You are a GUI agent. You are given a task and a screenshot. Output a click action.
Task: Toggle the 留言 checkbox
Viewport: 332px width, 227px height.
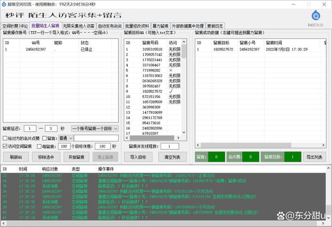coord(44,138)
